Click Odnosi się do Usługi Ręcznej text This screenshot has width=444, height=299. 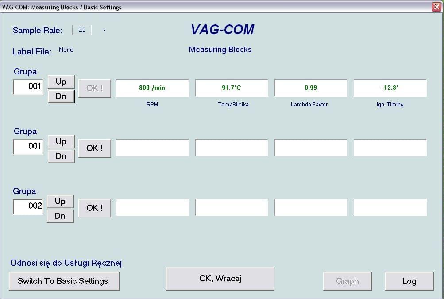[x=66, y=263]
